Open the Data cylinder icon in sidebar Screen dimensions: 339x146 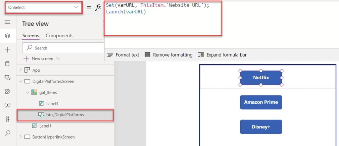pyautogui.click(x=7, y=64)
